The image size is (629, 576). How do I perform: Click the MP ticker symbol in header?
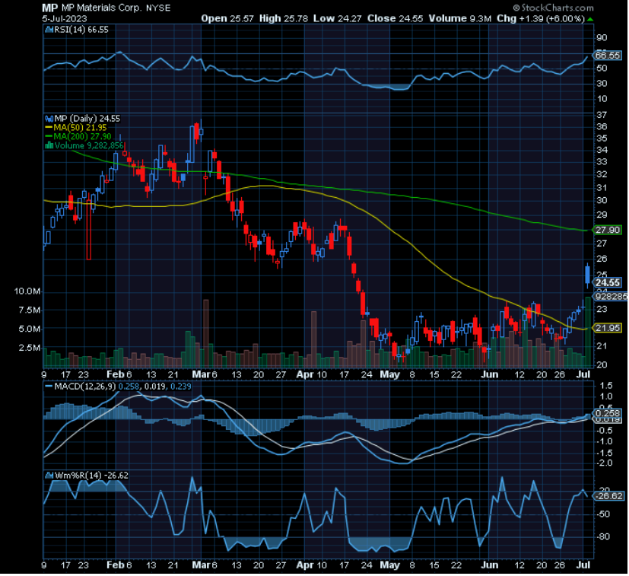click(50, 6)
